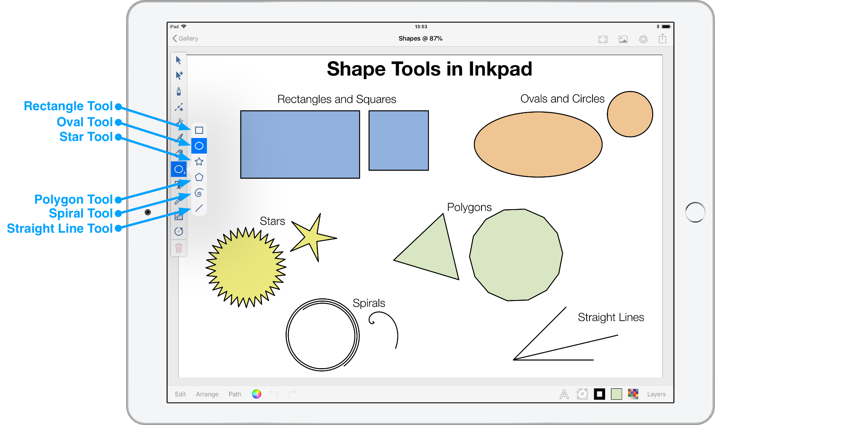This screenshot has width=841, height=425.
Task: Select the yellow sunburst star
Action: (246, 268)
